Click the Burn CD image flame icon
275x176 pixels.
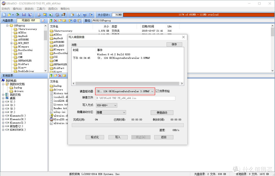tap(63, 15)
